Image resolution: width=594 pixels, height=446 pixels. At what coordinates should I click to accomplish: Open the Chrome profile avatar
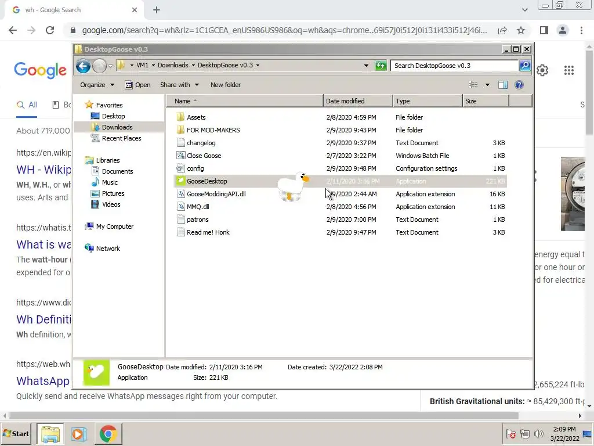[x=563, y=30]
